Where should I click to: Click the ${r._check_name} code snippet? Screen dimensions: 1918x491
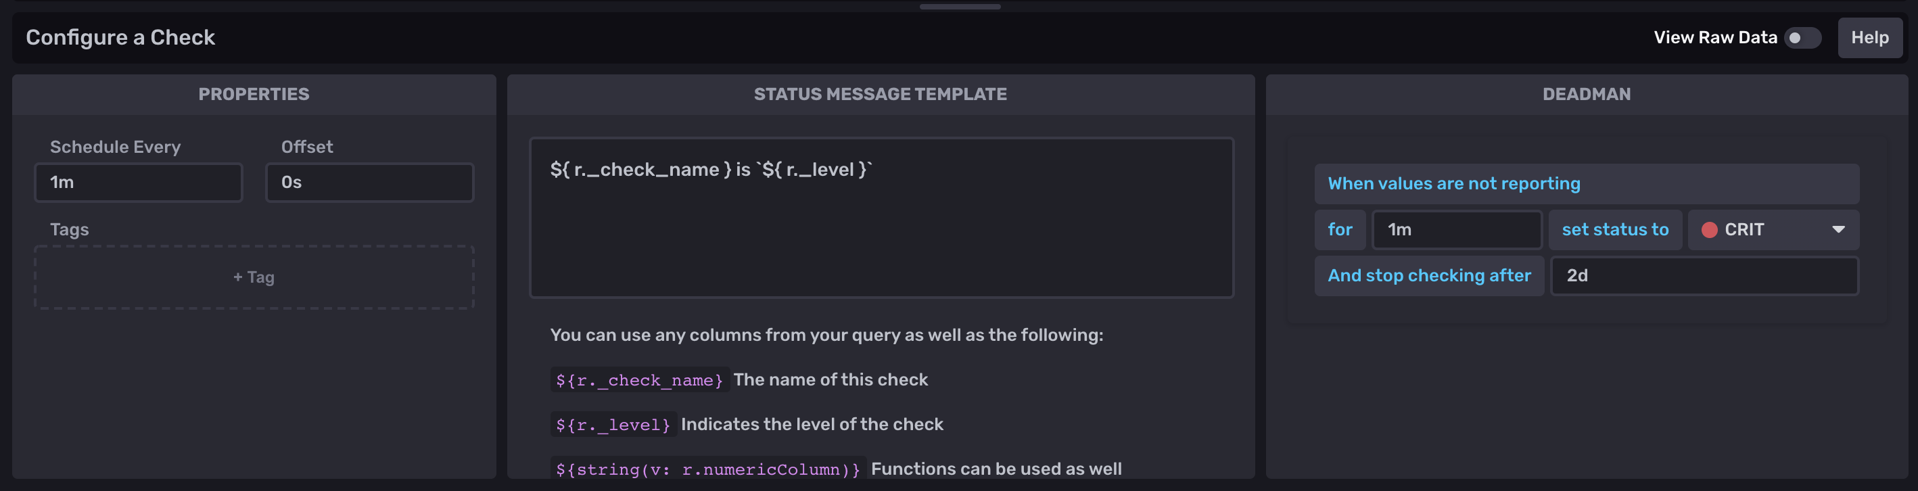click(x=639, y=380)
